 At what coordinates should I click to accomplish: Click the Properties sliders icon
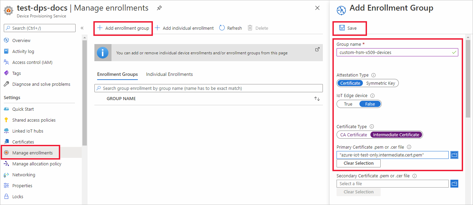[6, 186]
